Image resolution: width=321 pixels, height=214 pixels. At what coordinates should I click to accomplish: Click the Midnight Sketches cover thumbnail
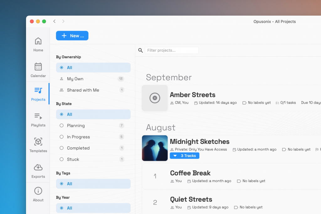155,148
